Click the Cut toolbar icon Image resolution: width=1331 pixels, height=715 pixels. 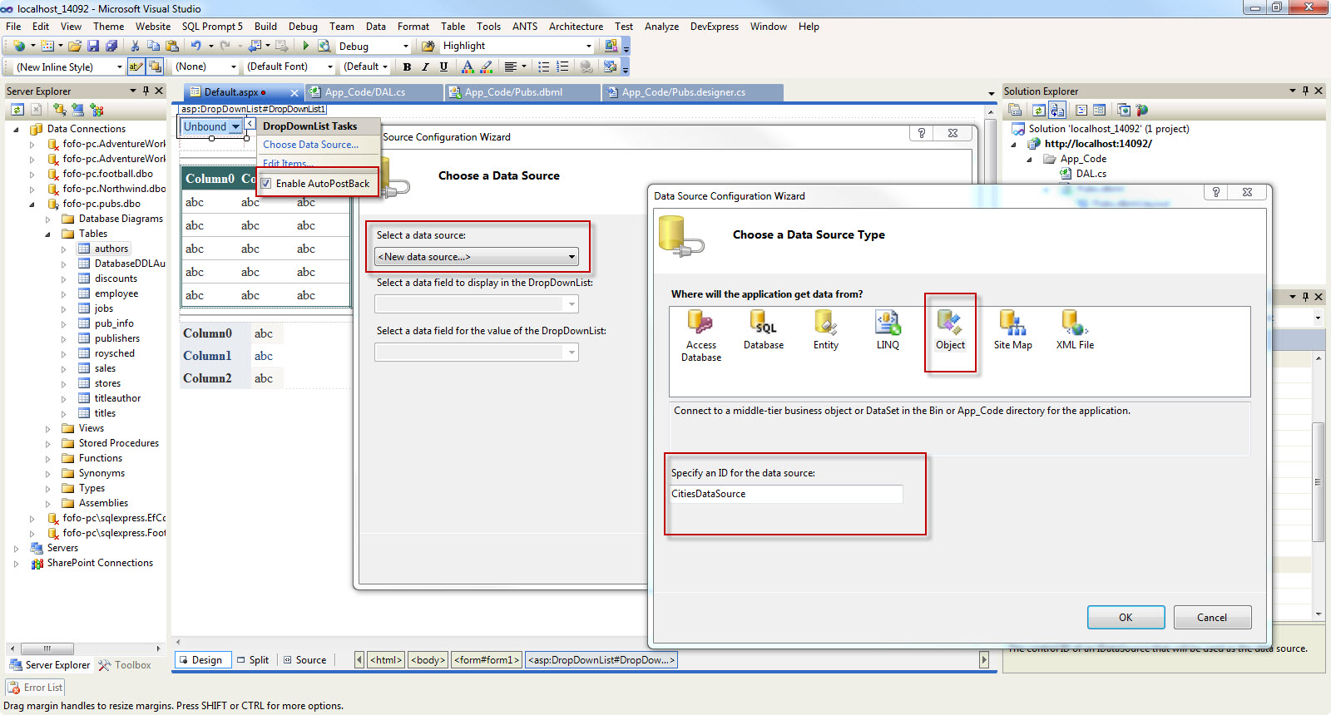click(x=136, y=46)
